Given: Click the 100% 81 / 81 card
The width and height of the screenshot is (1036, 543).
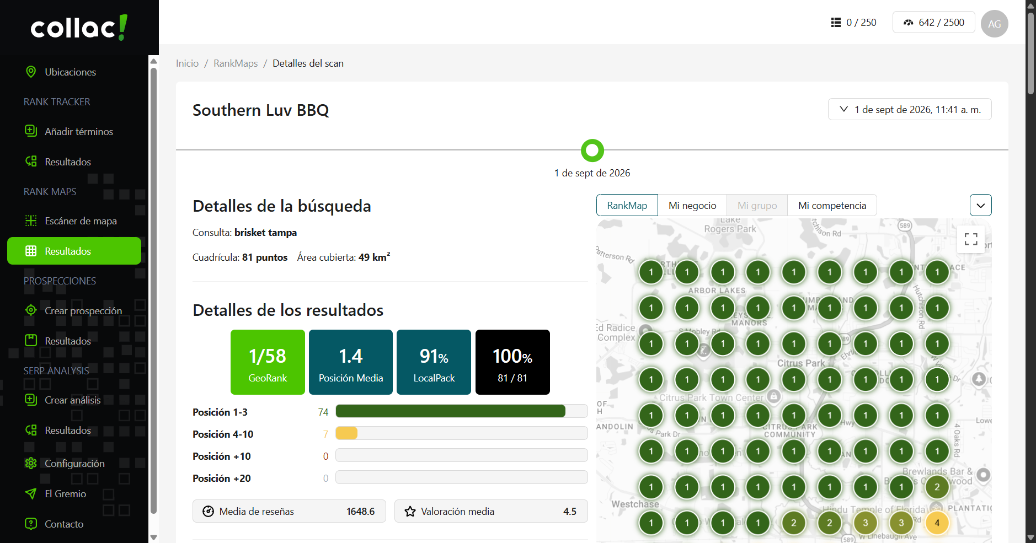Looking at the screenshot, I should (512, 362).
